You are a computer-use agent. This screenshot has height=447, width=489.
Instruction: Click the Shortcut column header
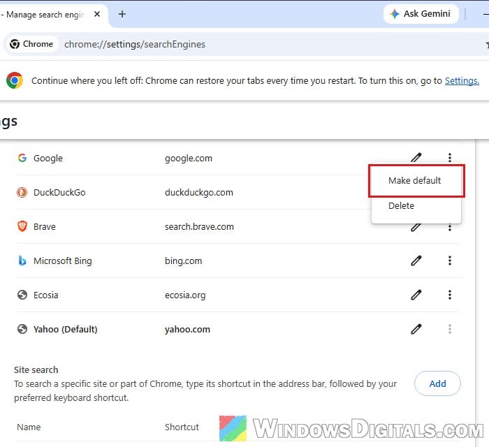point(182,427)
